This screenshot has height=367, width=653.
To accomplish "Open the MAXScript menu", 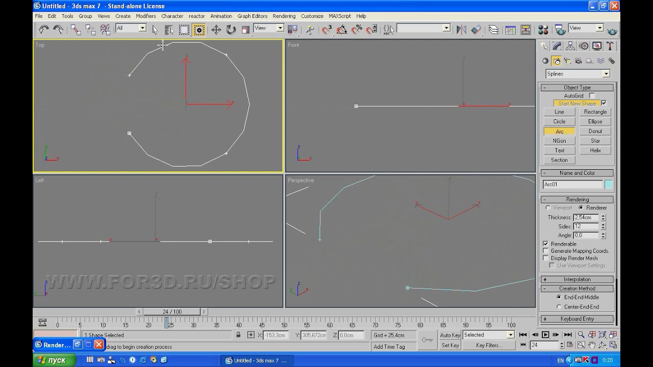I will [x=340, y=16].
